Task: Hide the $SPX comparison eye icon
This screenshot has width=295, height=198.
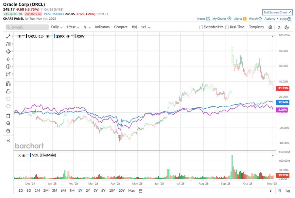Action: (x=48, y=36)
